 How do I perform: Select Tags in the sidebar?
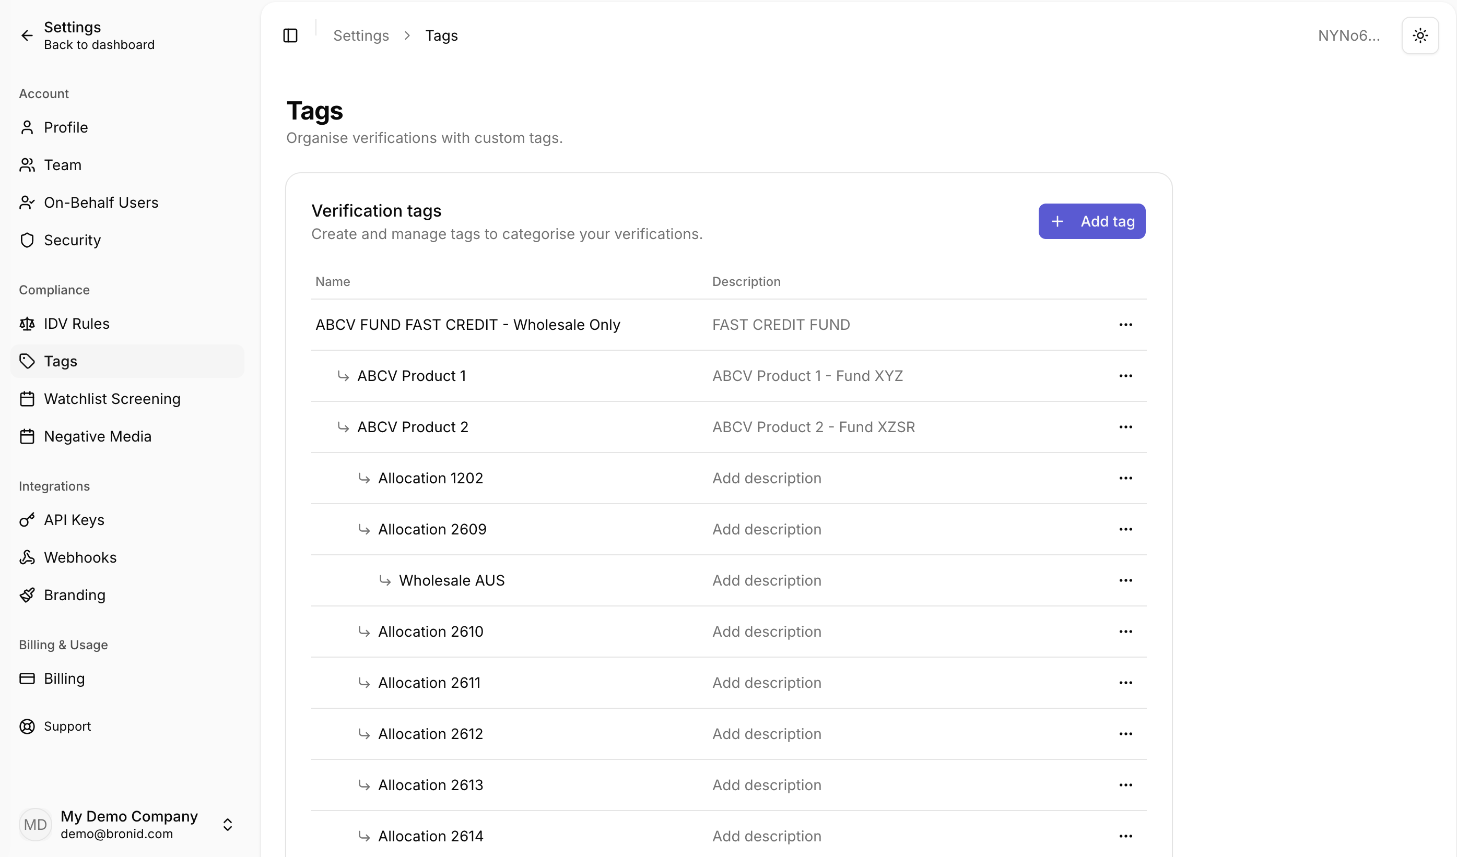click(127, 361)
